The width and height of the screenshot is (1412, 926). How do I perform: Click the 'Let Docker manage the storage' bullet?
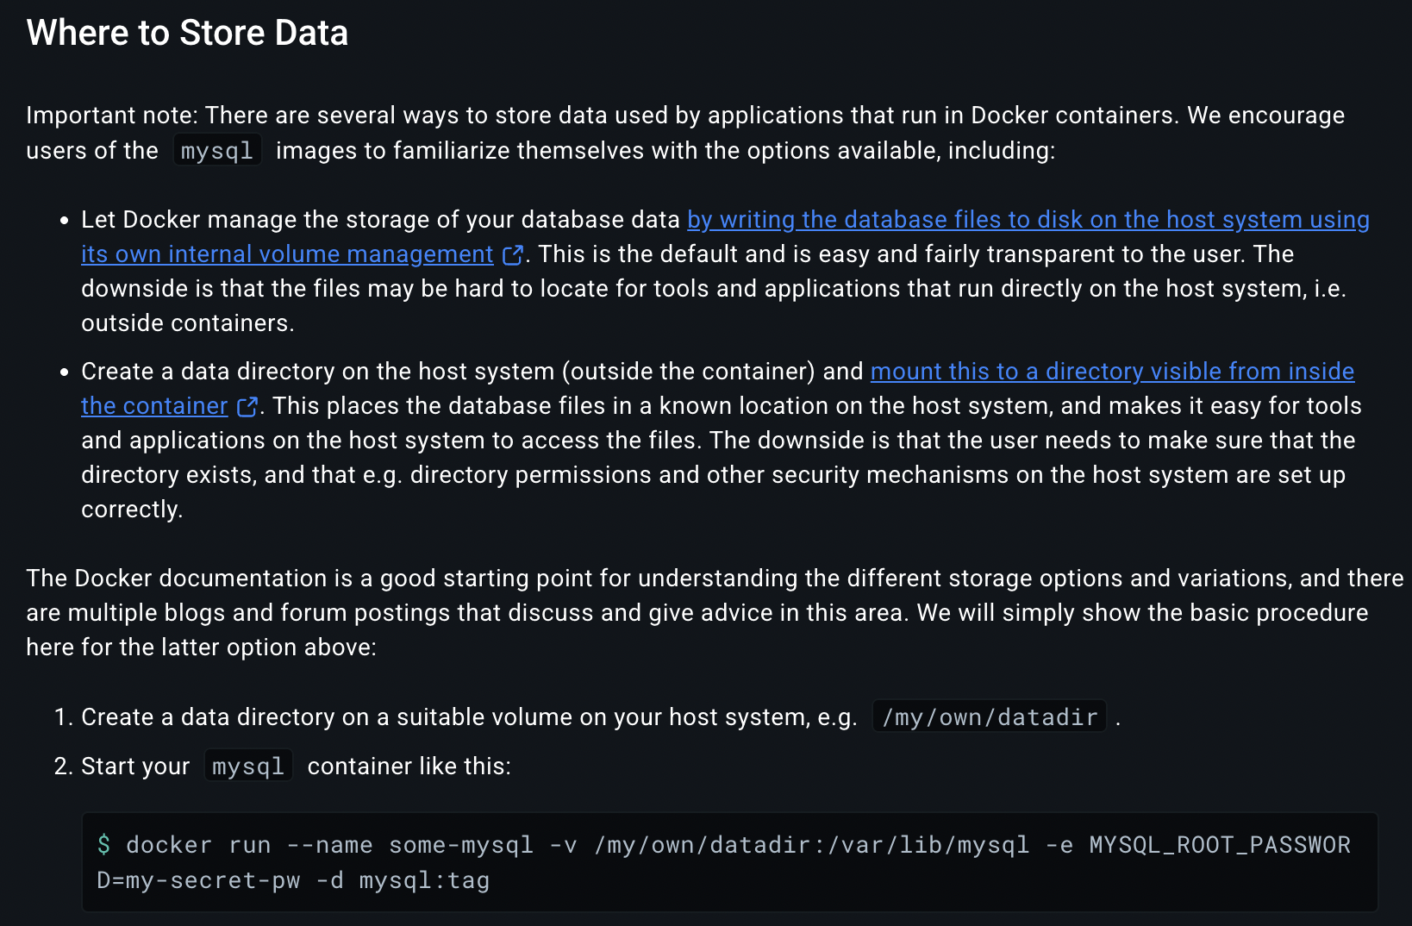point(725,272)
